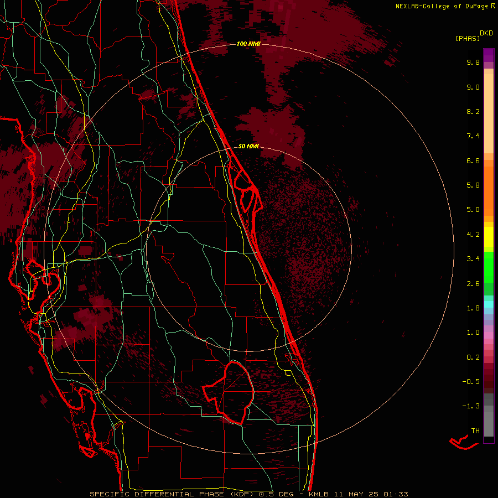Select the -1.3 scale value
498x498 pixels.
pyautogui.click(x=471, y=406)
